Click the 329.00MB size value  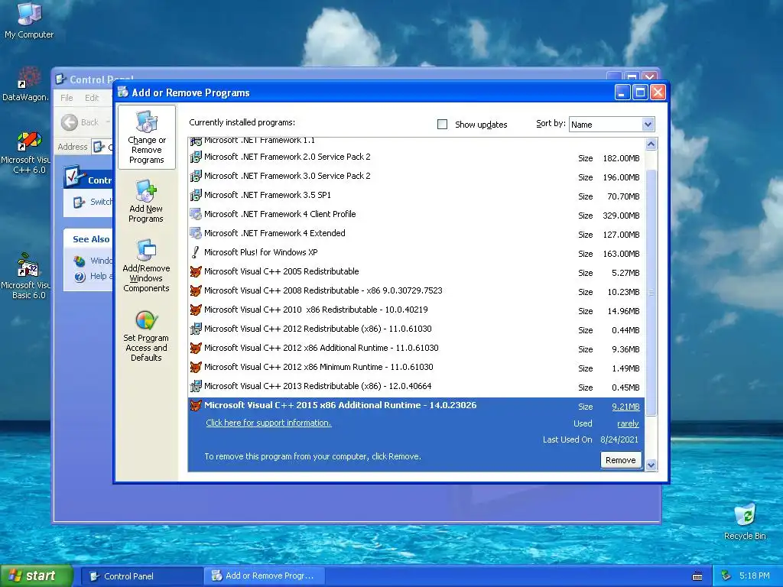point(621,216)
